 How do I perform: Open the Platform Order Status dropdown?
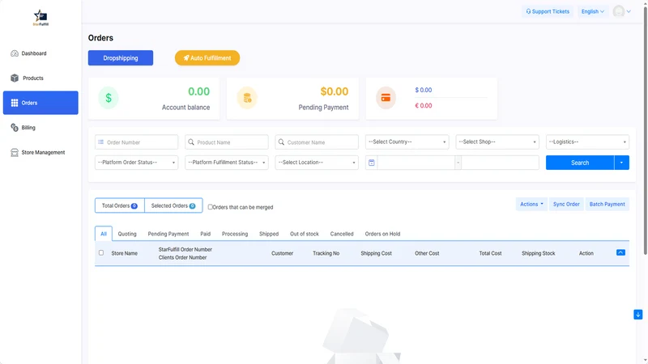click(x=136, y=163)
